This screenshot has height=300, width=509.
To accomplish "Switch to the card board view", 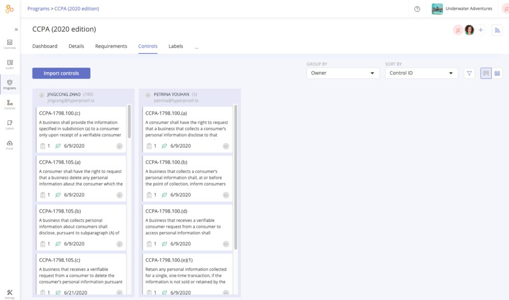I will tap(486, 73).
